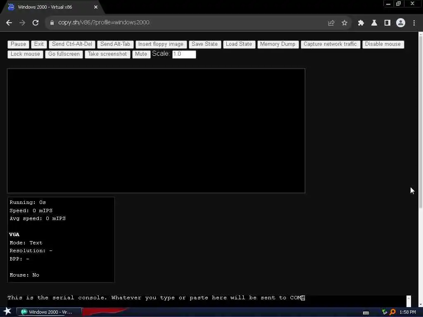Mute the emulator sound
Viewport: 423px width, 317px height.
pos(141,54)
